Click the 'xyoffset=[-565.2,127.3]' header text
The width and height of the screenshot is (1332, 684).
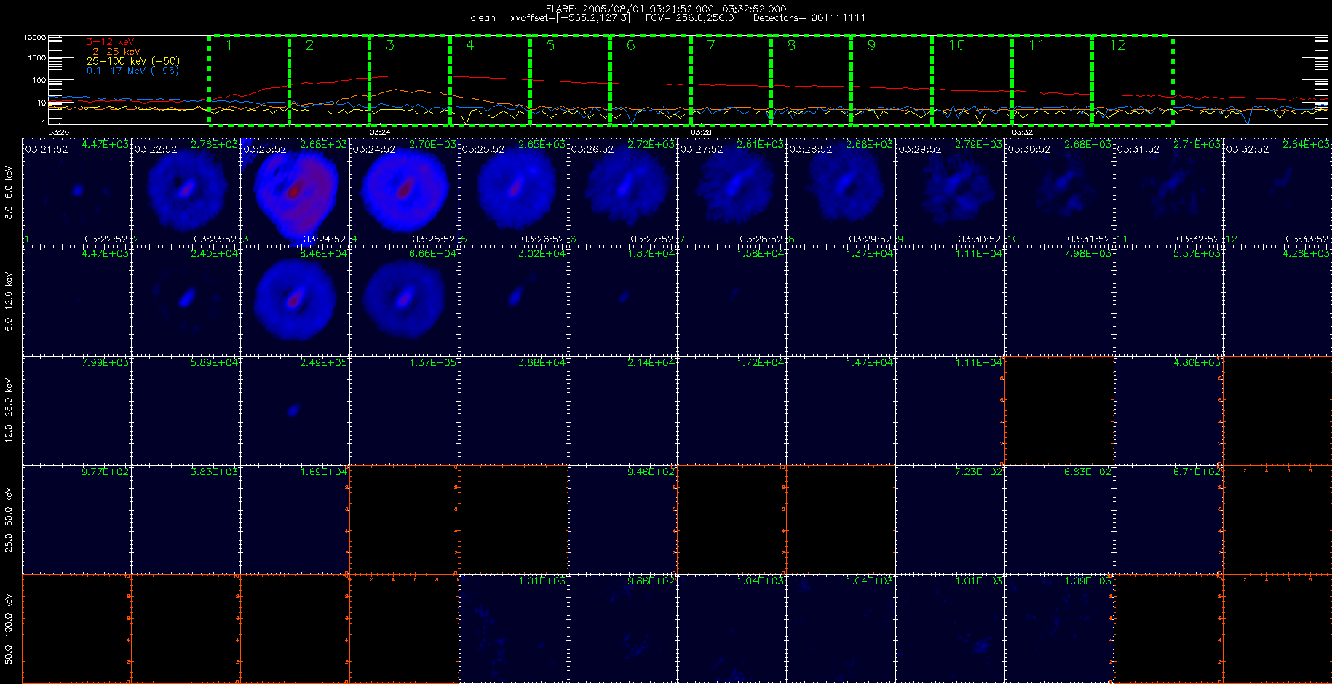(x=571, y=18)
